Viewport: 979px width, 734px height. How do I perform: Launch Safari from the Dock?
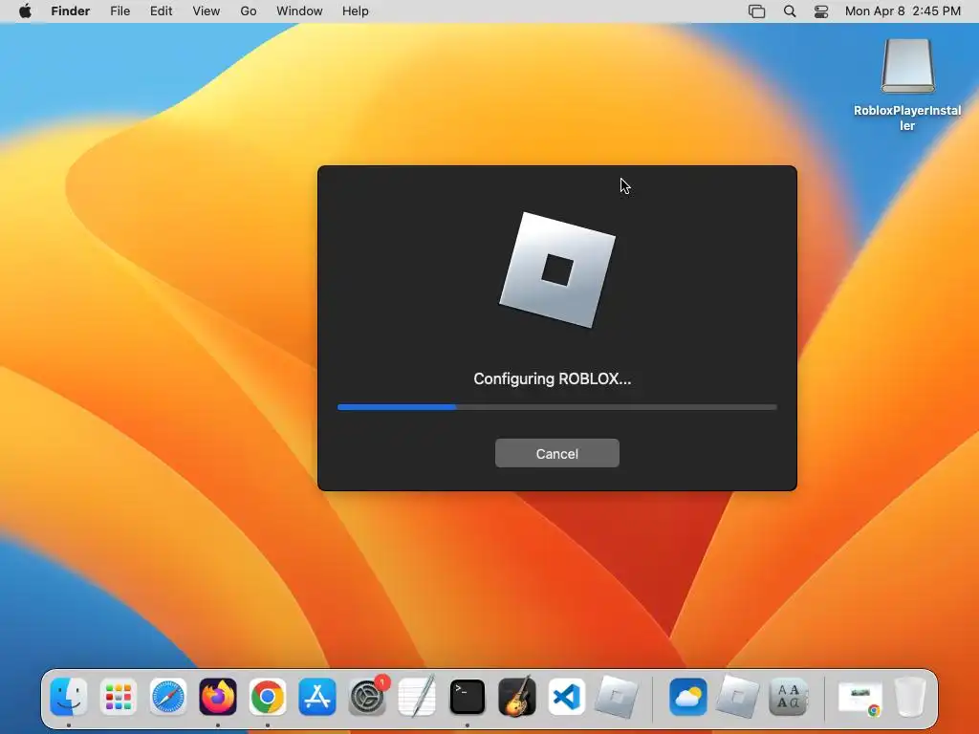168,697
